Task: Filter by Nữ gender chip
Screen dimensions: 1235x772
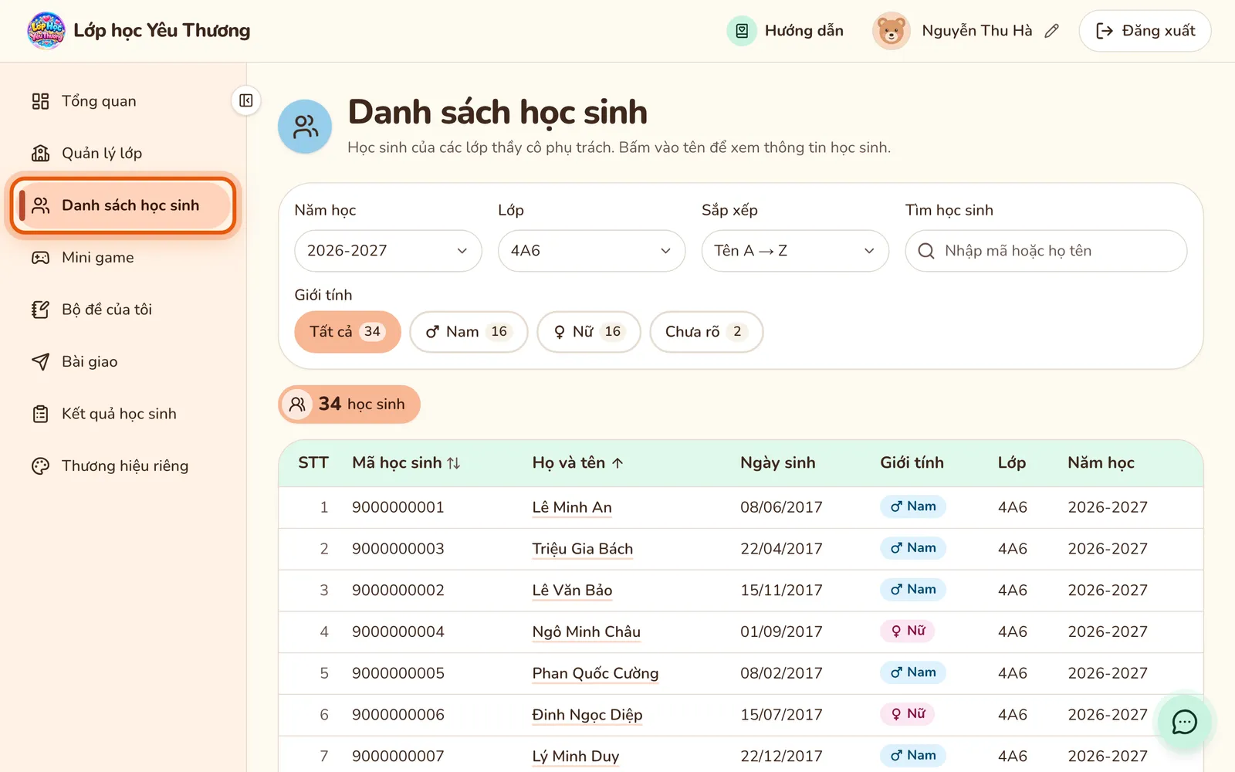Action: (x=589, y=332)
